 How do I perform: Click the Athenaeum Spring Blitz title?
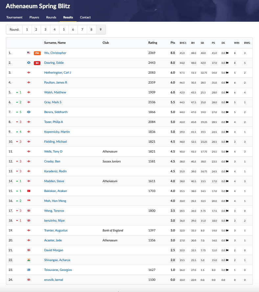click(38, 6)
